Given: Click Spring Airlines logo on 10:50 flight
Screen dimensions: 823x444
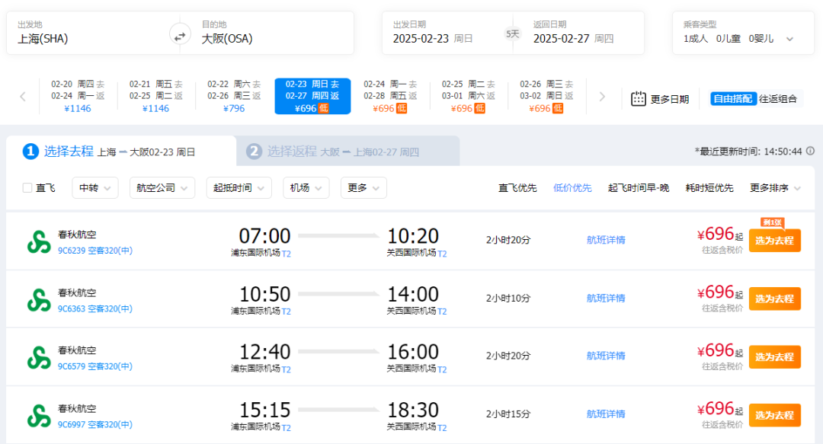Looking at the screenshot, I should pos(39,299).
